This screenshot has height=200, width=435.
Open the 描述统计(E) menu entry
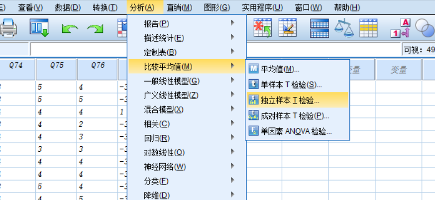pyautogui.click(x=187, y=38)
